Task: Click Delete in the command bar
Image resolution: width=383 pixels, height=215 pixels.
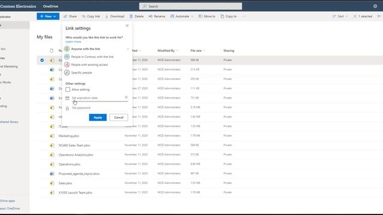Action: pyautogui.click(x=136, y=16)
